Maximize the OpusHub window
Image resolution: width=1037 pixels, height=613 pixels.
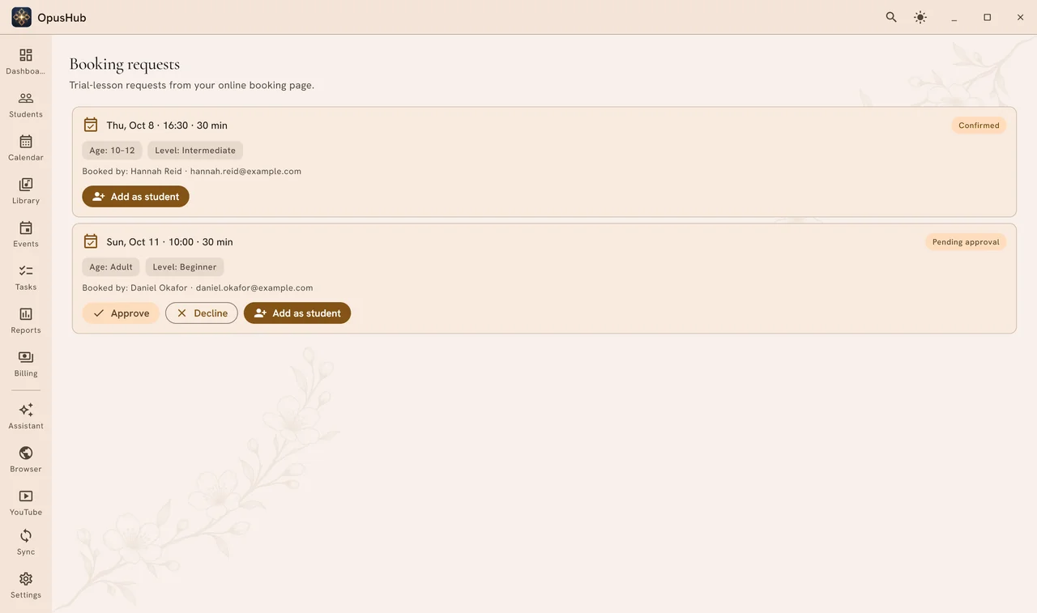coord(987,17)
